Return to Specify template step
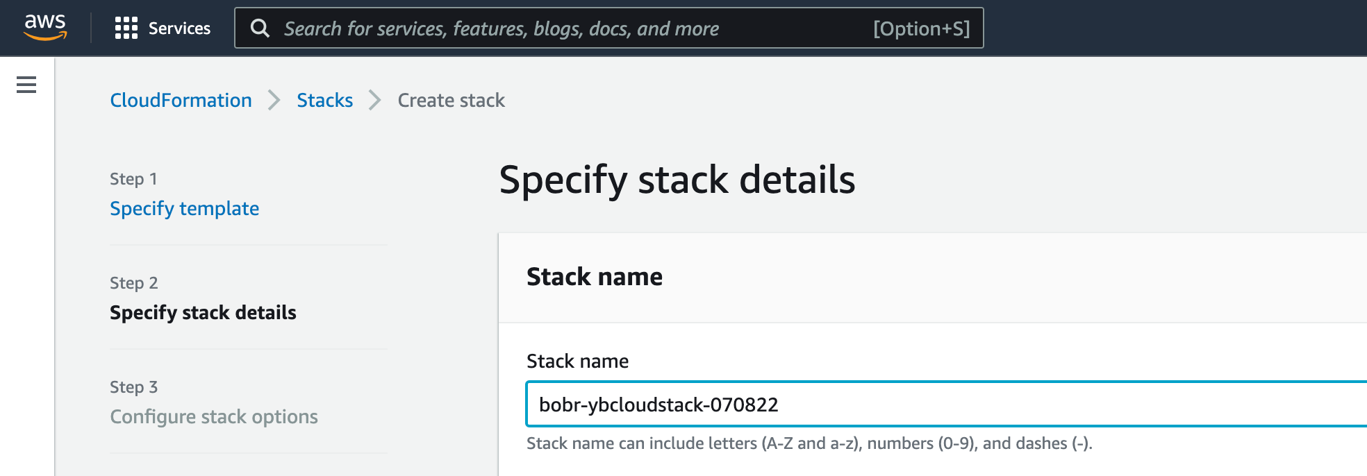Screen dimensions: 1367x476 pyautogui.click(x=184, y=208)
